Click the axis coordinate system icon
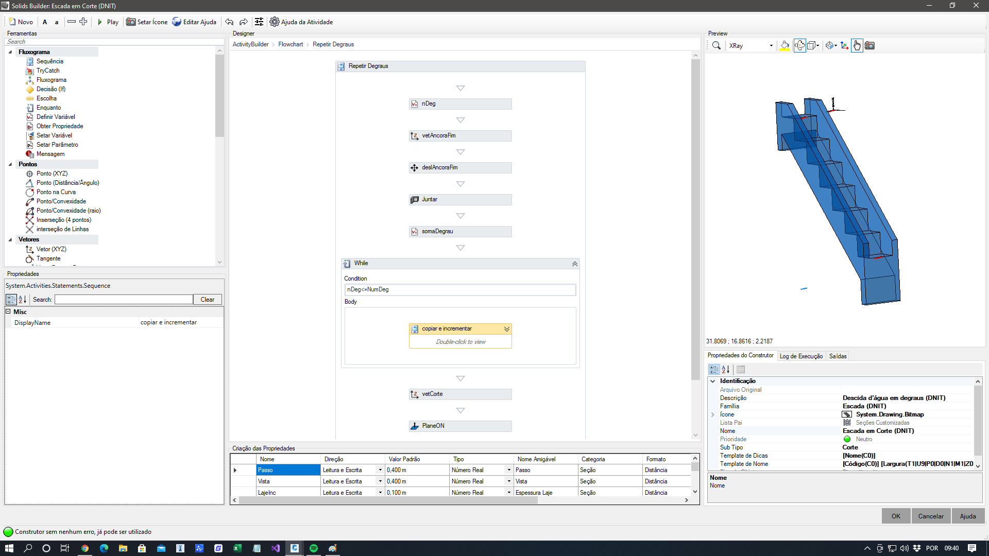 tap(844, 46)
